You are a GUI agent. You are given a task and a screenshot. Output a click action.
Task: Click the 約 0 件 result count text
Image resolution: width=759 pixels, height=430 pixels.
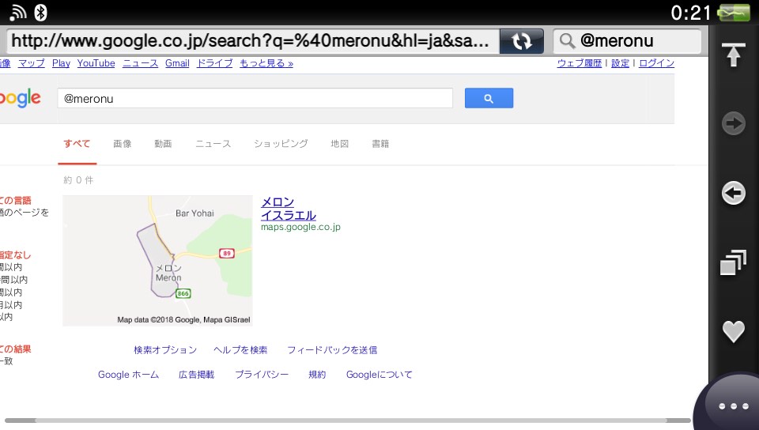[78, 180]
